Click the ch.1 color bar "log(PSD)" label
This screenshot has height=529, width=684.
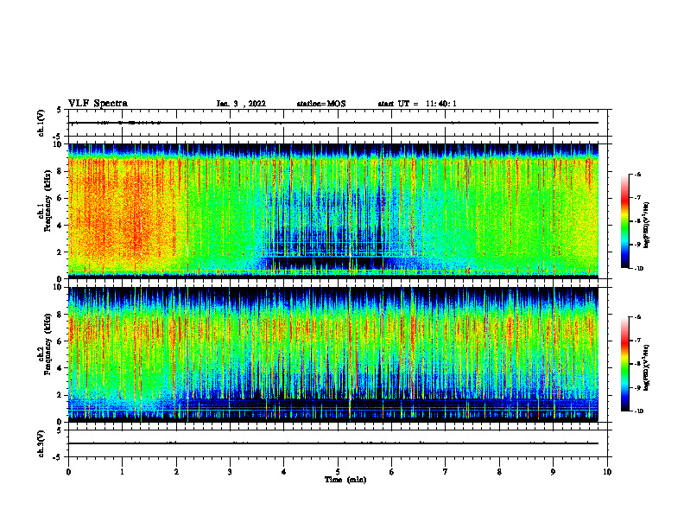(x=647, y=226)
